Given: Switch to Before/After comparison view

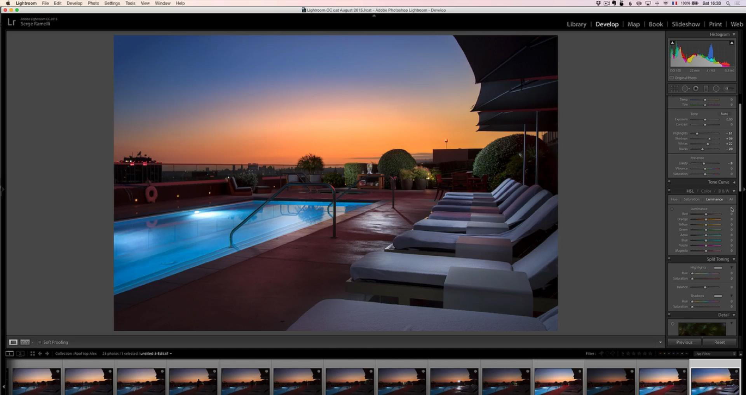Looking at the screenshot, I should coord(25,342).
